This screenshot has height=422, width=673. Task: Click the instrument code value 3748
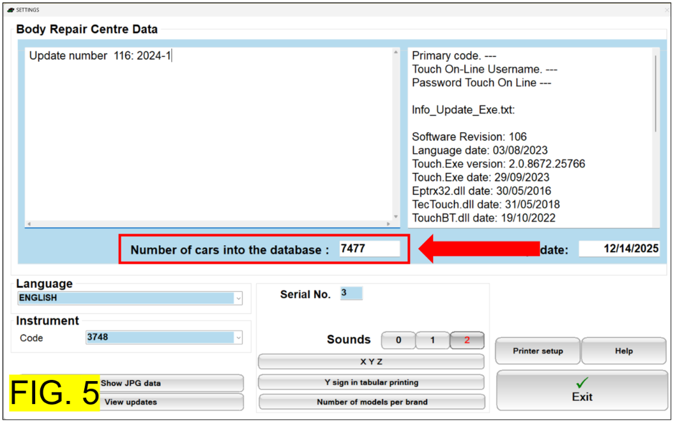point(98,337)
